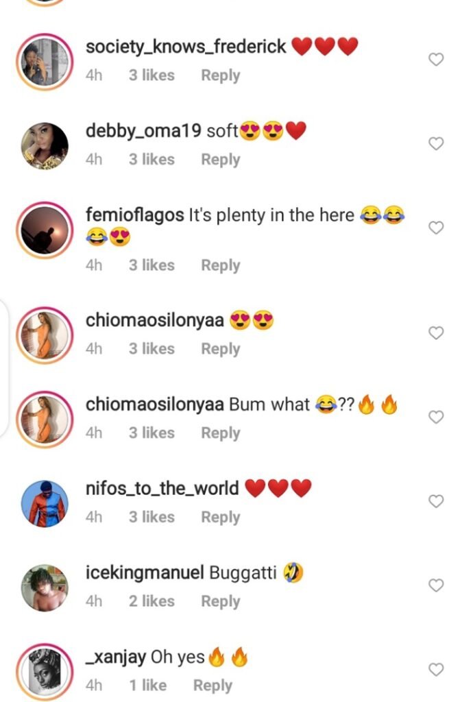The image size is (473, 702).
Task: Open _xanjay's profile picture
Action: pos(45,671)
